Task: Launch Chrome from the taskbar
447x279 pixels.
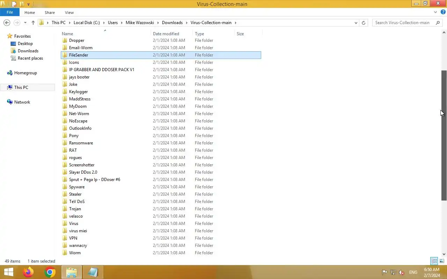Action: (x=50, y=272)
